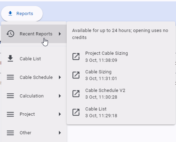Click the 'Available for up to 24 hours' note

[x=120, y=34]
